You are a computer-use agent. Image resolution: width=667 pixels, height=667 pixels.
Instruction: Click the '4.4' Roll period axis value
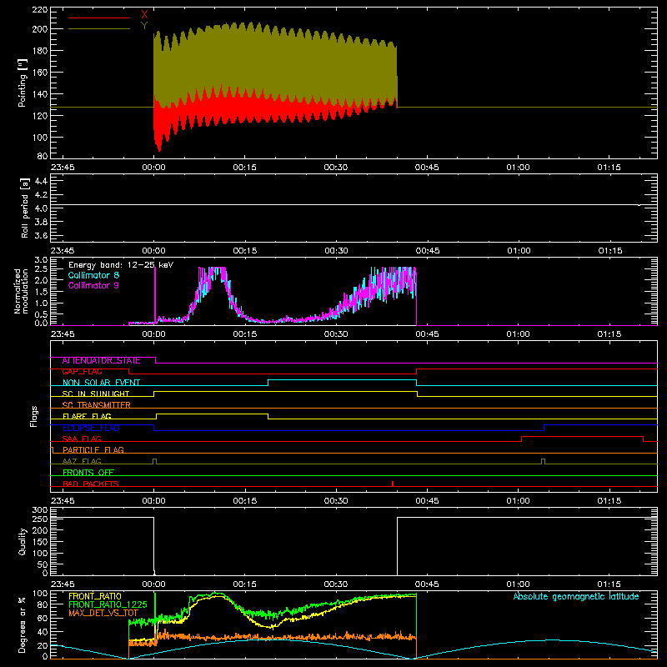pos(41,181)
